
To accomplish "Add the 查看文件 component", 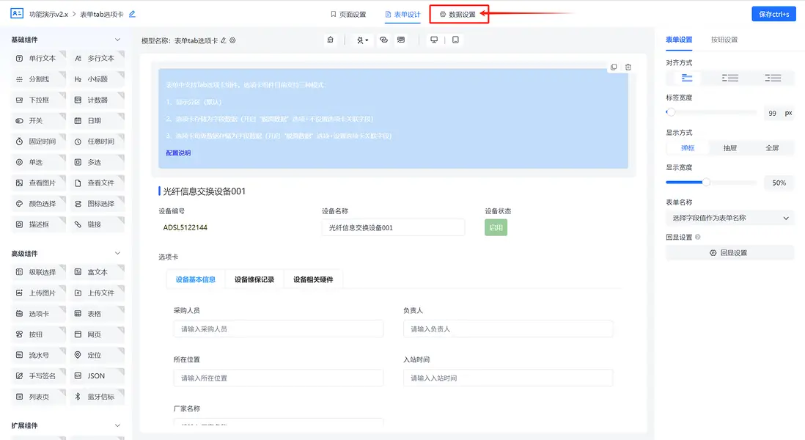I will (x=97, y=183).
